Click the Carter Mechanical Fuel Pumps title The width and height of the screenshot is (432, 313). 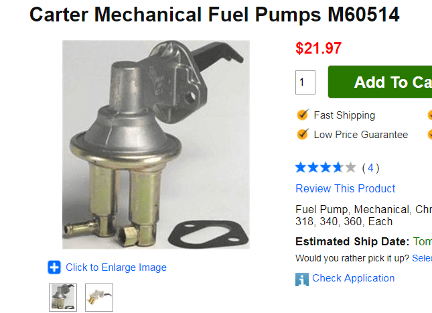(214, 15)
